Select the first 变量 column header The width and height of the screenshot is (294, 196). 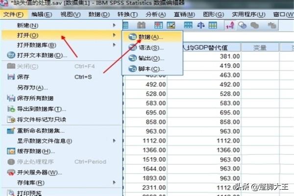pyautogui.click(x=260, y=48)
